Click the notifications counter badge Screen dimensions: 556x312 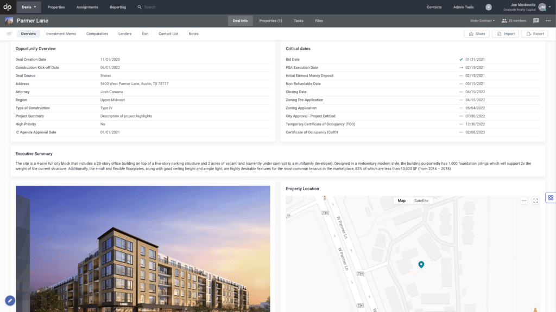[488, 7]
